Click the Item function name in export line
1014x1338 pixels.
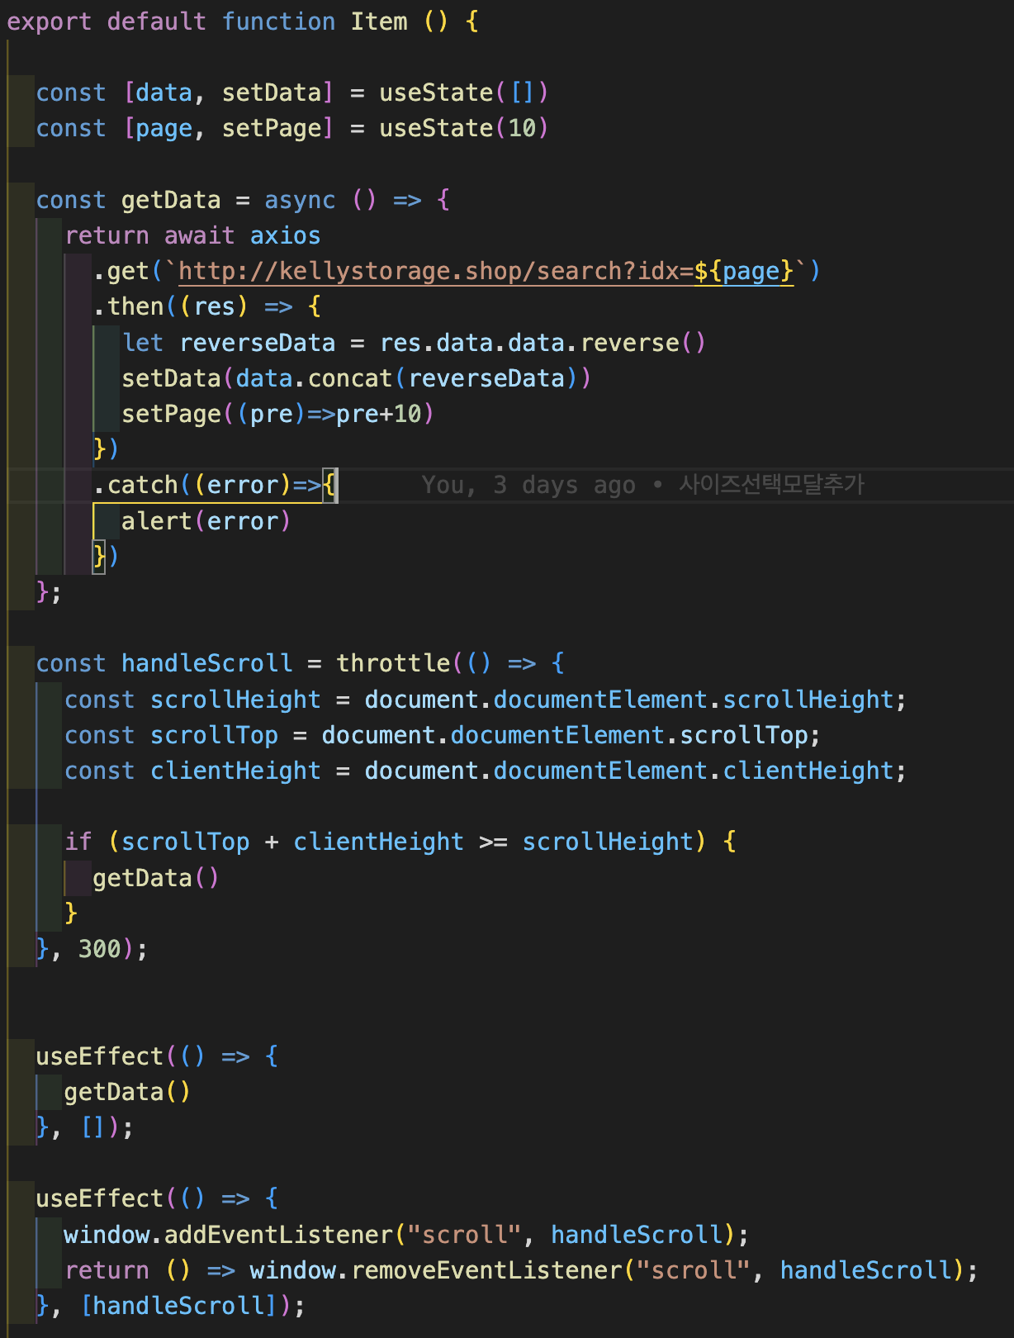point(379,21)
